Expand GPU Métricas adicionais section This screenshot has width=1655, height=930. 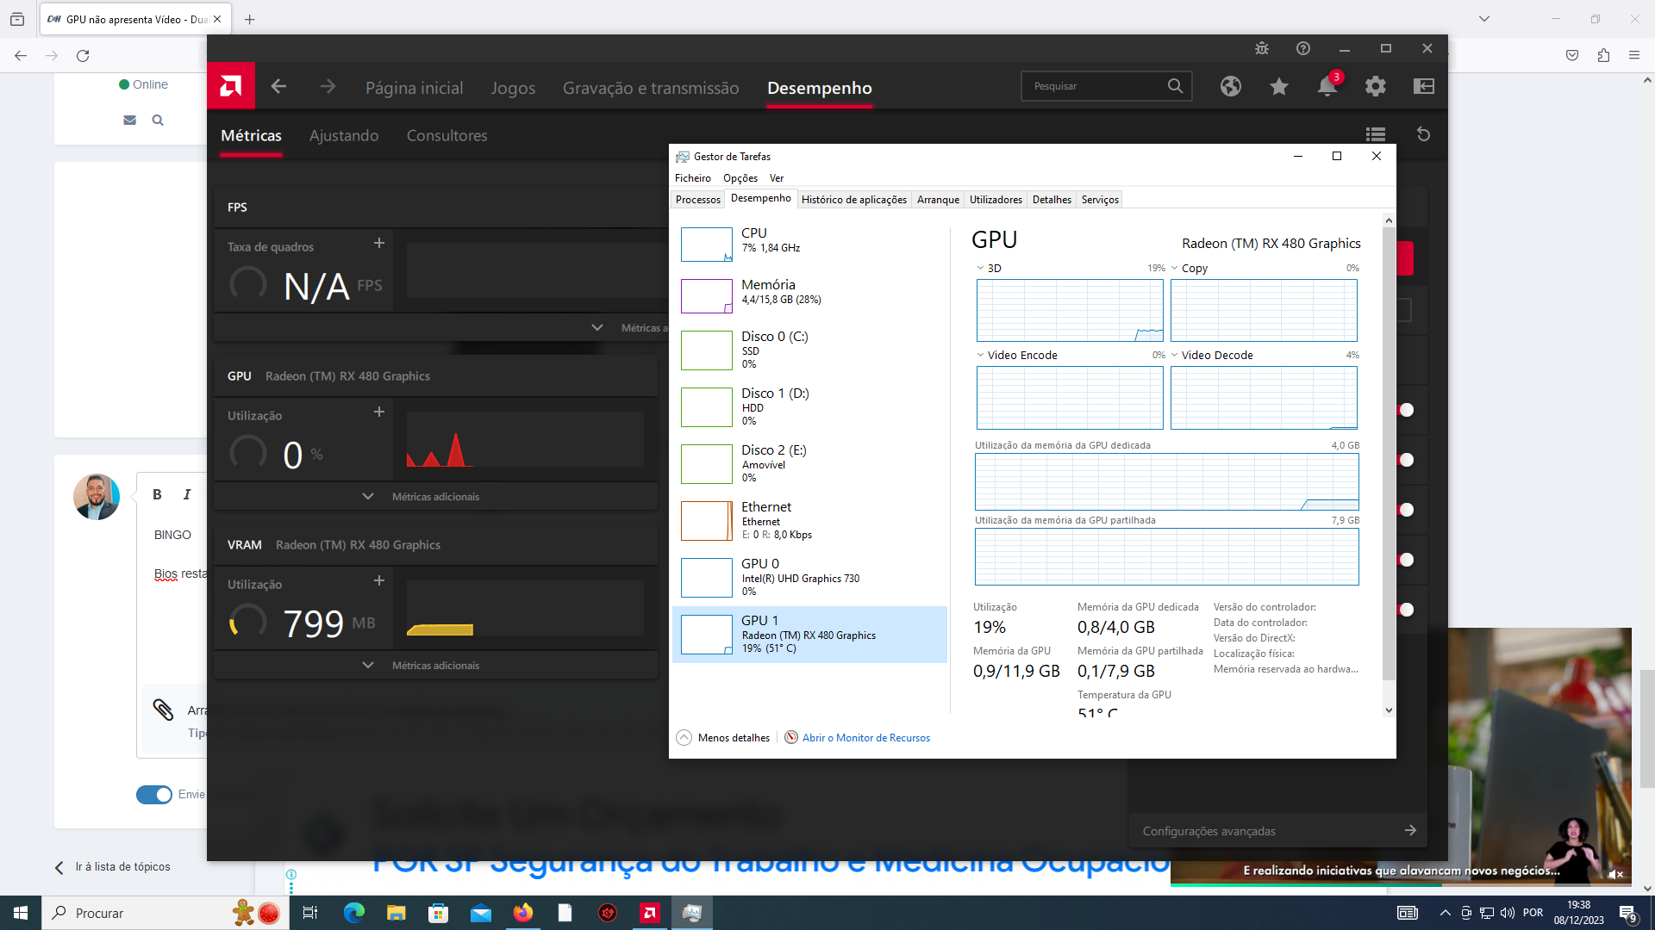434,497
